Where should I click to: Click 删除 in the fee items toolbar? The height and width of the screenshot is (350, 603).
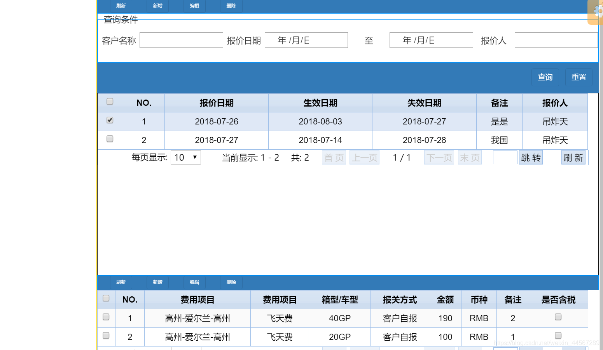click(x=231, y=282)
